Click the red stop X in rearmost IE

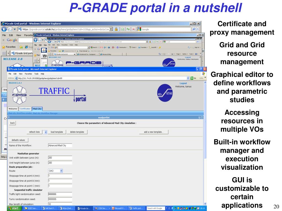point(134,29)
